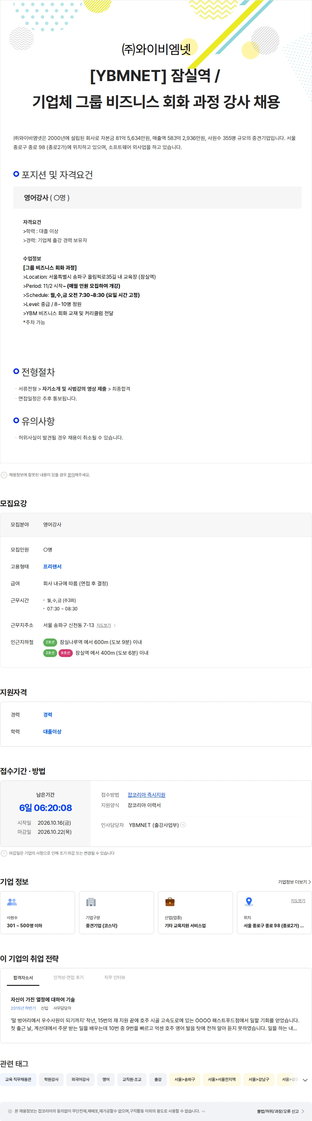The width and height of the screenshot is (312, 1121).
Task: Switch to 인적성·면접 후기 tab
Action: point(69,978)
